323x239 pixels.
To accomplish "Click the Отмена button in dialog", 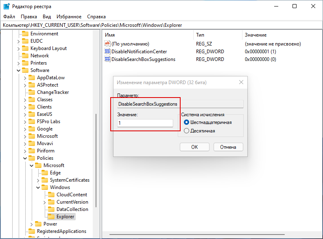I will click(x=228, y=147).
